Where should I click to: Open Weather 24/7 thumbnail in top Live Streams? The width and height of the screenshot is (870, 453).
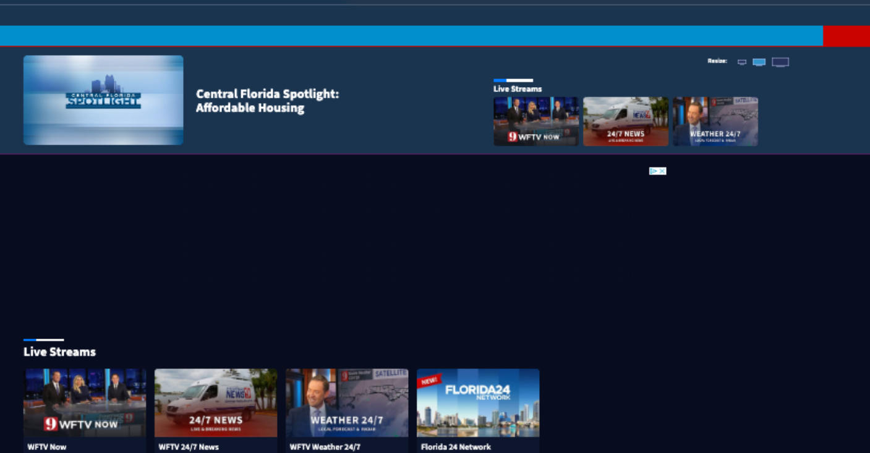(715, 121)
